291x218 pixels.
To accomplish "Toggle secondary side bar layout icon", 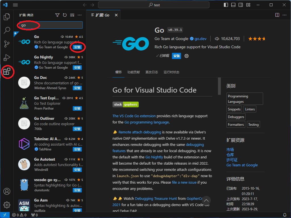I will 241,5.
